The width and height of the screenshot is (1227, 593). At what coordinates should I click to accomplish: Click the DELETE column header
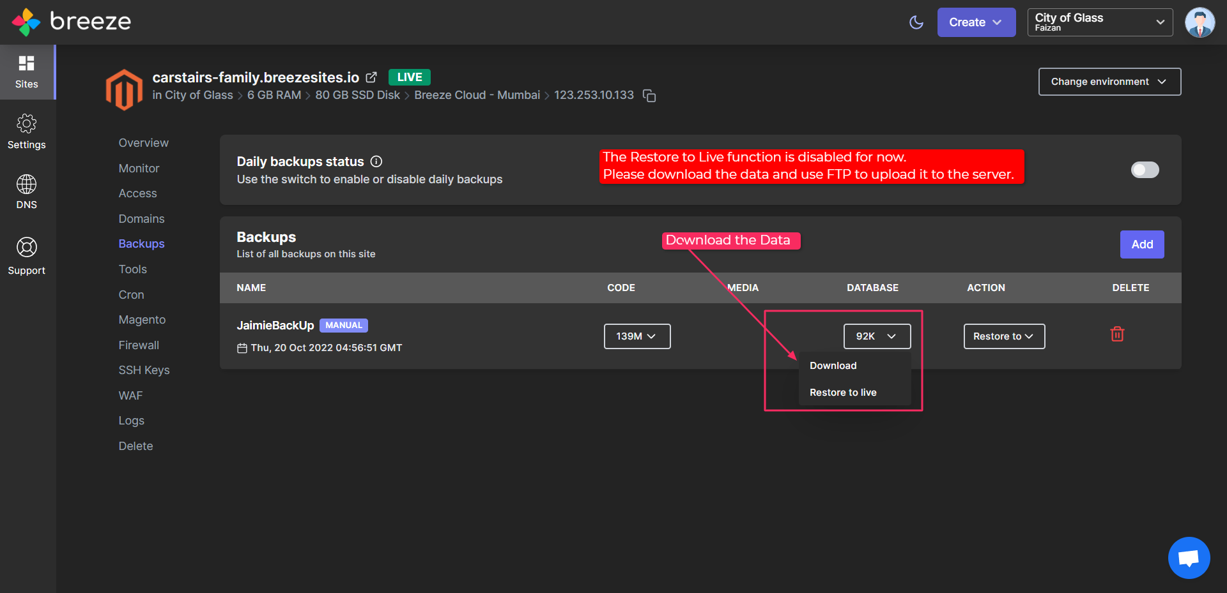[x=1131, y=288]
